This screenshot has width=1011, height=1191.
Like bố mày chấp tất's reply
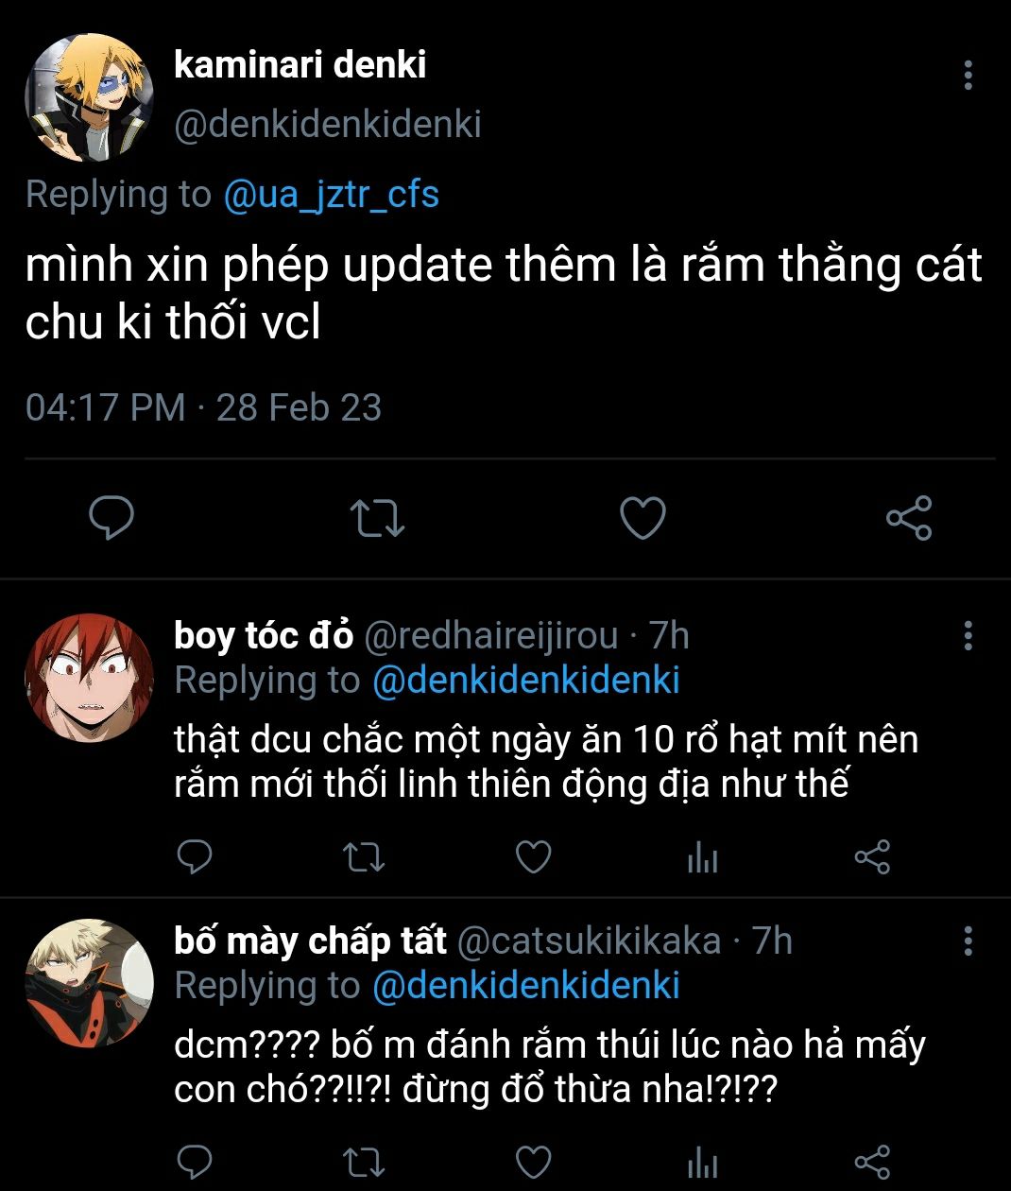coord(533,1162)
